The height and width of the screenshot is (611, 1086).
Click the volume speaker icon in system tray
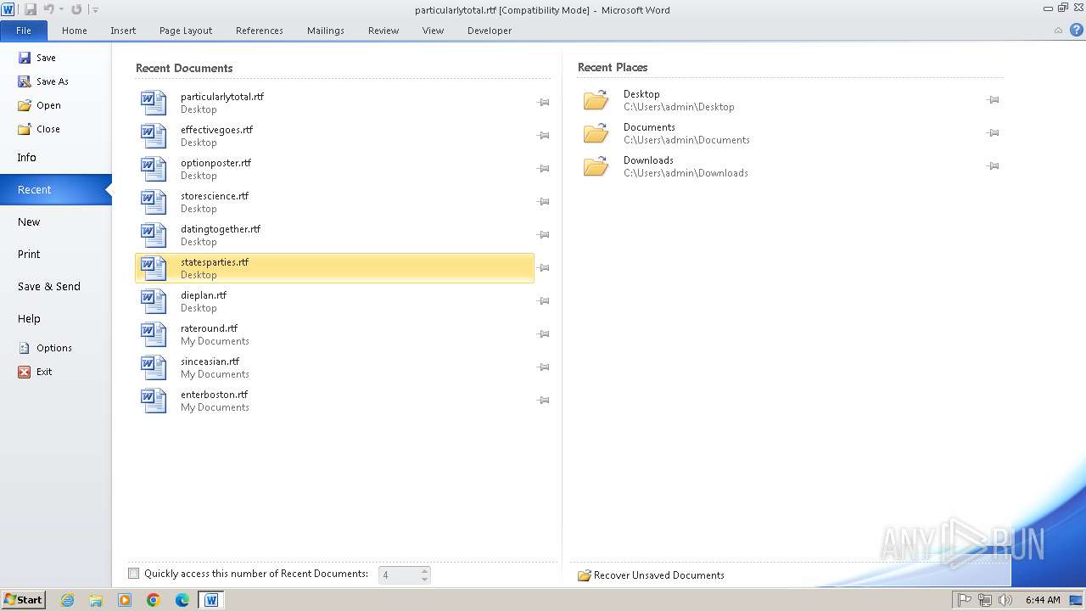click(1005, 600)
